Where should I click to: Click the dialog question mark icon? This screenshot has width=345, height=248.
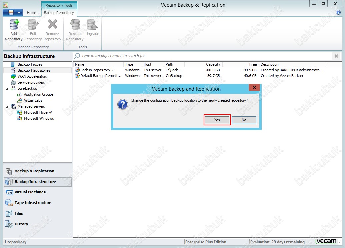point(123,104)
